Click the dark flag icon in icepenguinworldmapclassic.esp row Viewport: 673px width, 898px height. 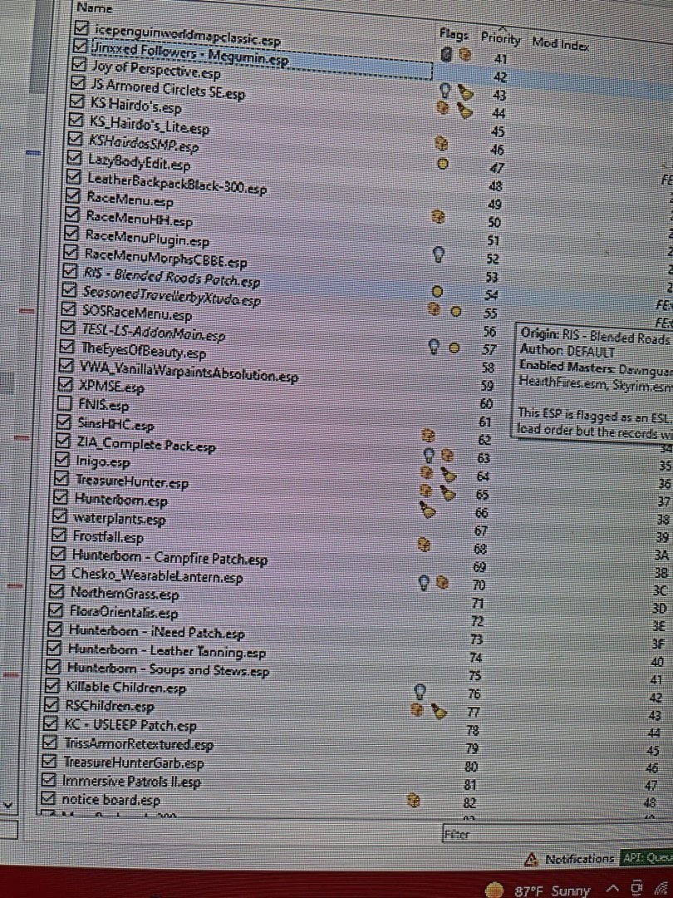click(x=448, y=55)
